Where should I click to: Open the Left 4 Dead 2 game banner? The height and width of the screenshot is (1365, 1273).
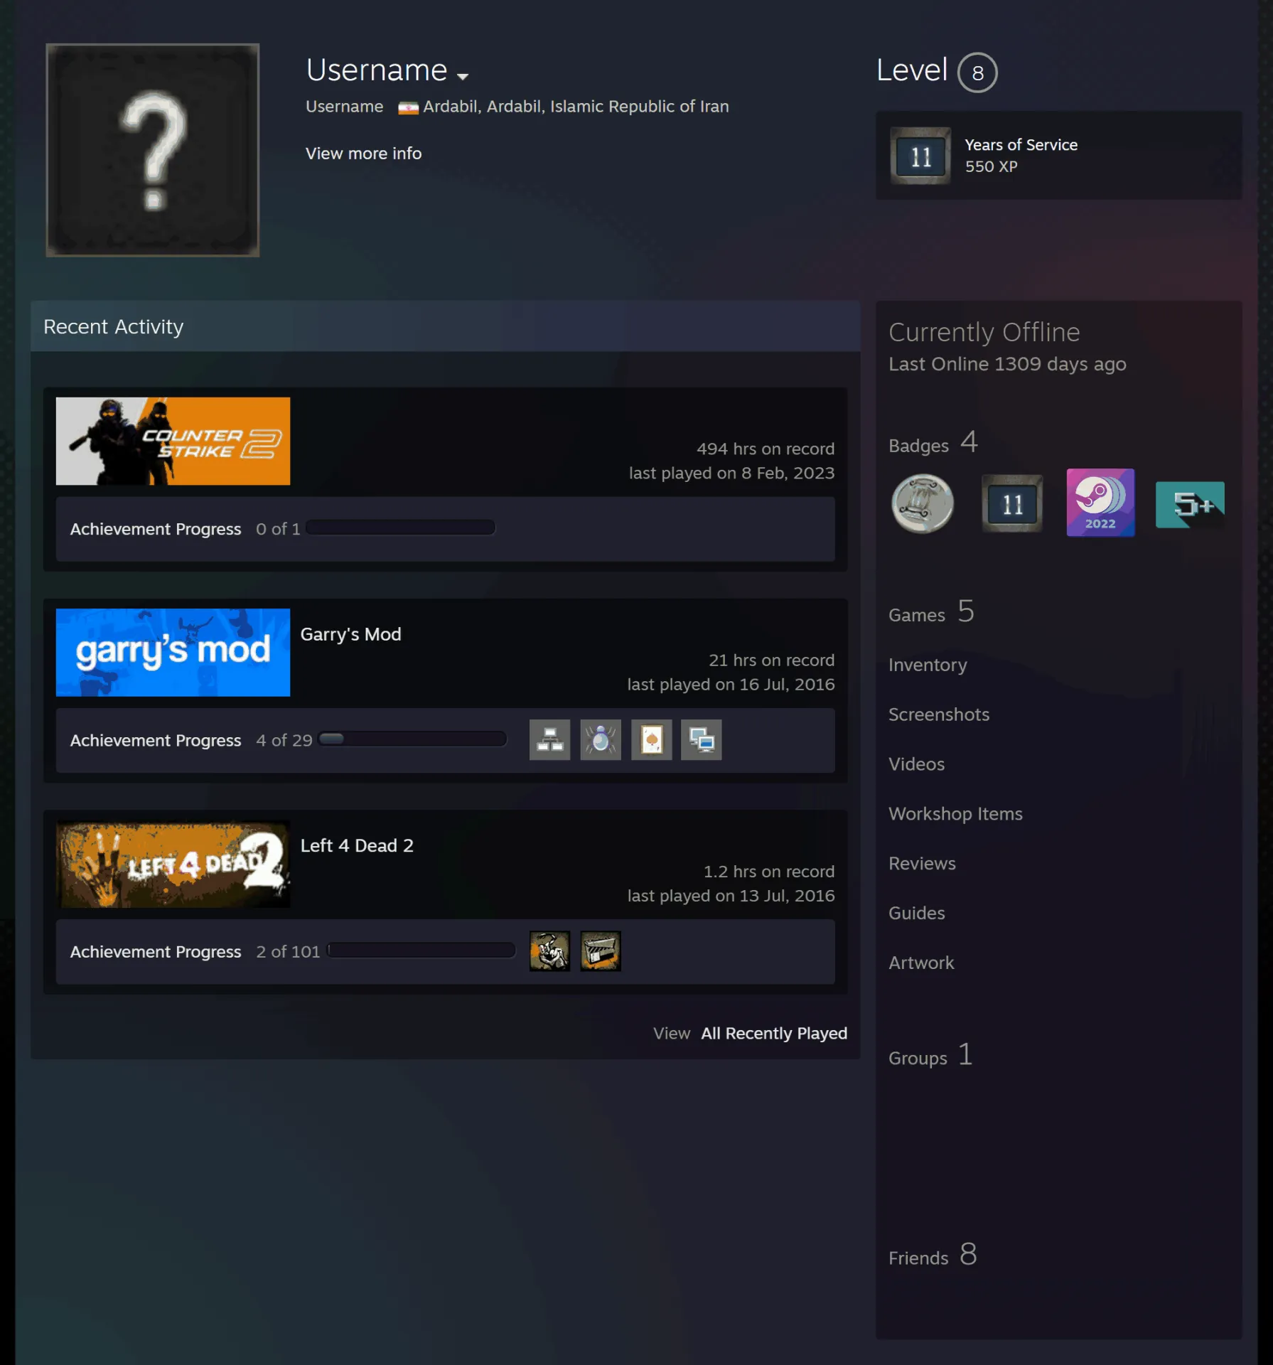point(173,864)
